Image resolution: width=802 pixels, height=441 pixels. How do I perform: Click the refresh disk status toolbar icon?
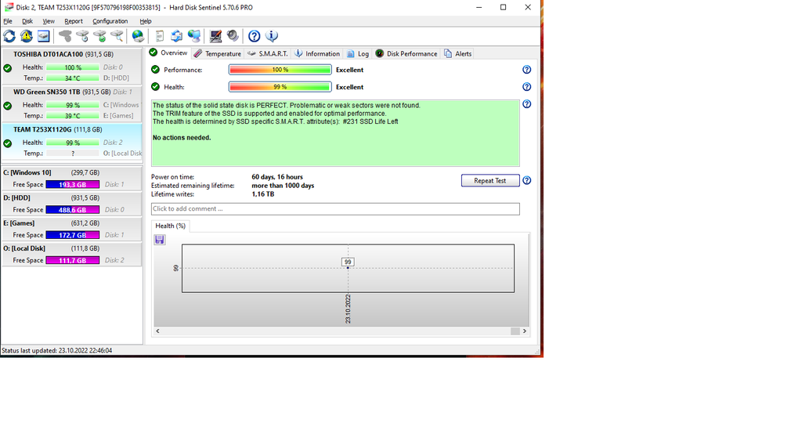coord(9,36)
